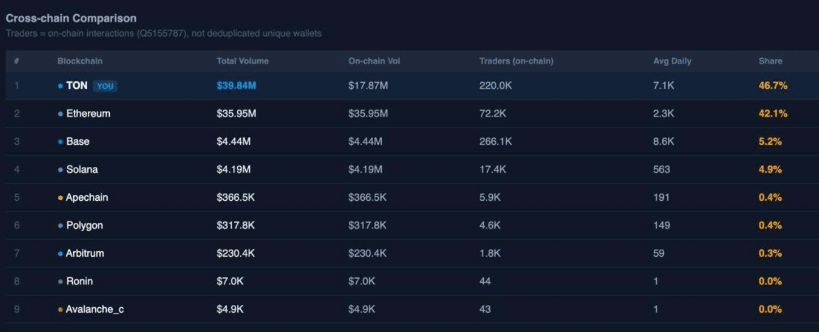
Task: Click the 46.7% share value
Action: click(x=773, y=86)
